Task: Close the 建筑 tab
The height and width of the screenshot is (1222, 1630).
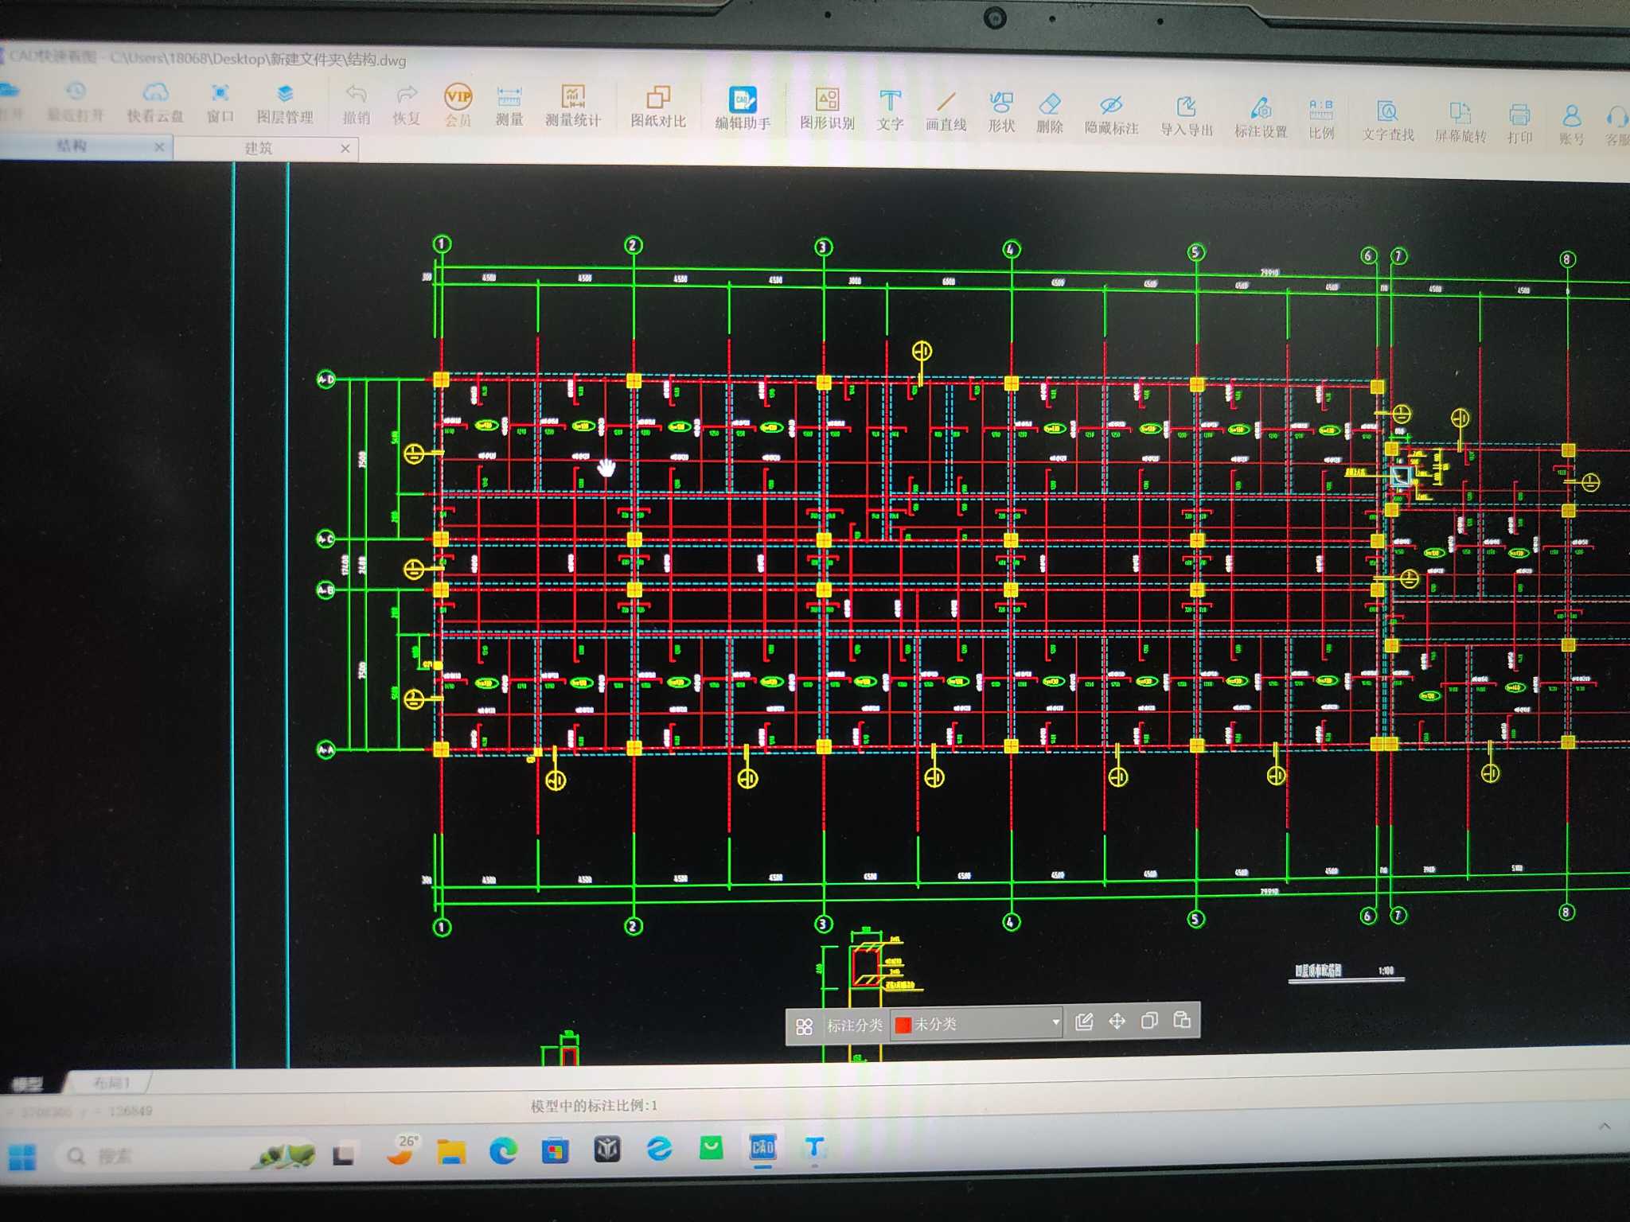Action: pyautogui.click(x=345, y=149)
